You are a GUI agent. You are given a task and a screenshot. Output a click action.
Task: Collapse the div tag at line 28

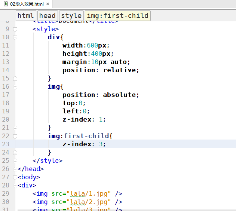(x=15, y=186)
